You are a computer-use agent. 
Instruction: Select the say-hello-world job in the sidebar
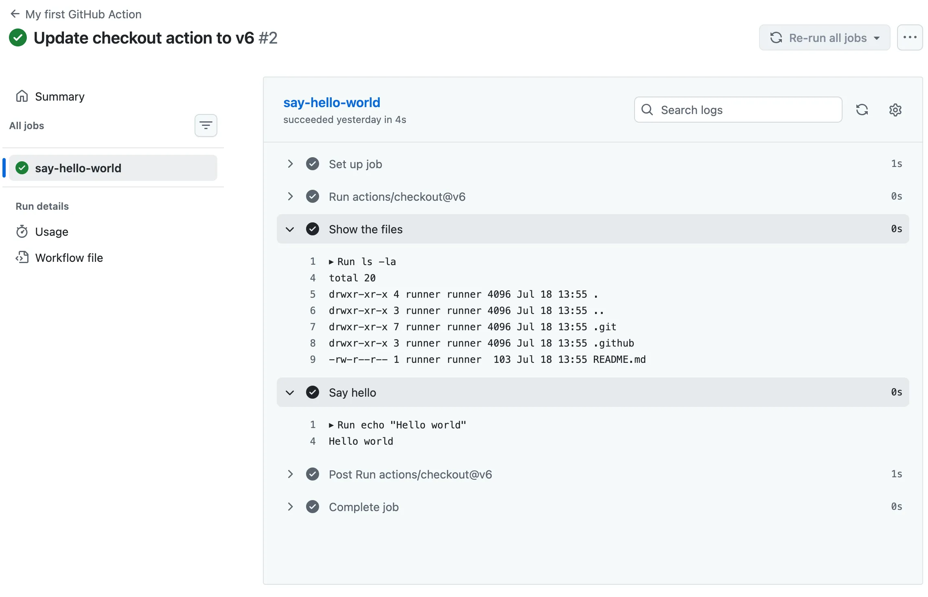pyautogui.click(x=113, y=168)
